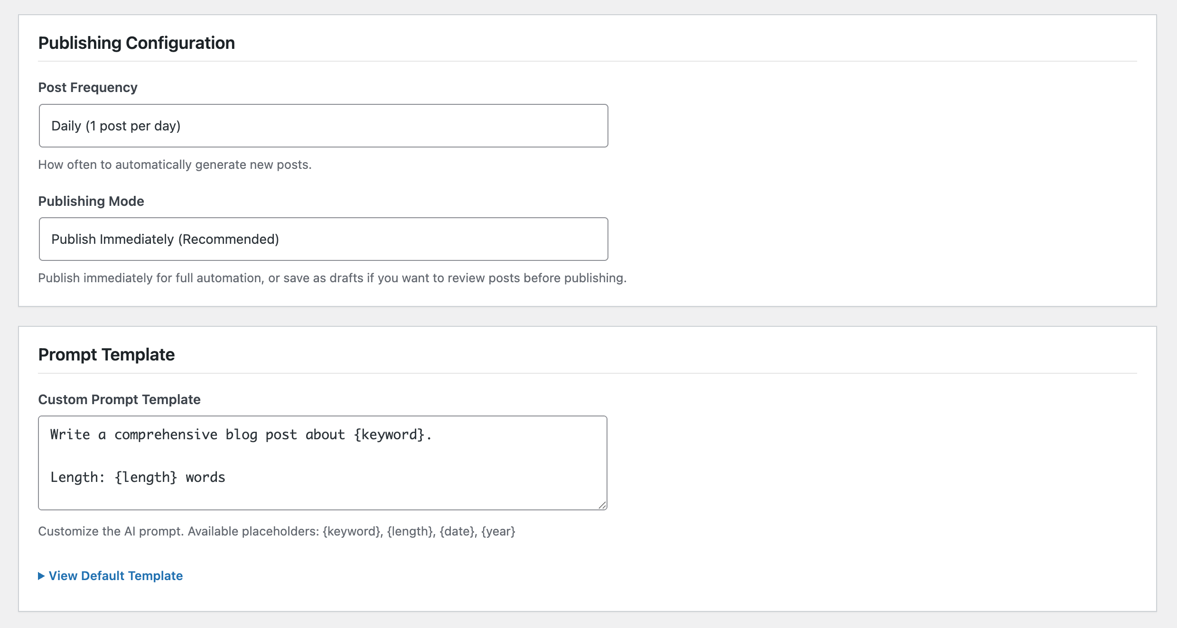
Task: Click the Post Frequency field label
Action: click(x=88, y=87)
